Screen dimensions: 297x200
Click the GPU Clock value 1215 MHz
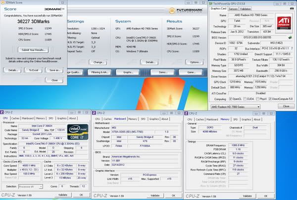pos(235,82)
